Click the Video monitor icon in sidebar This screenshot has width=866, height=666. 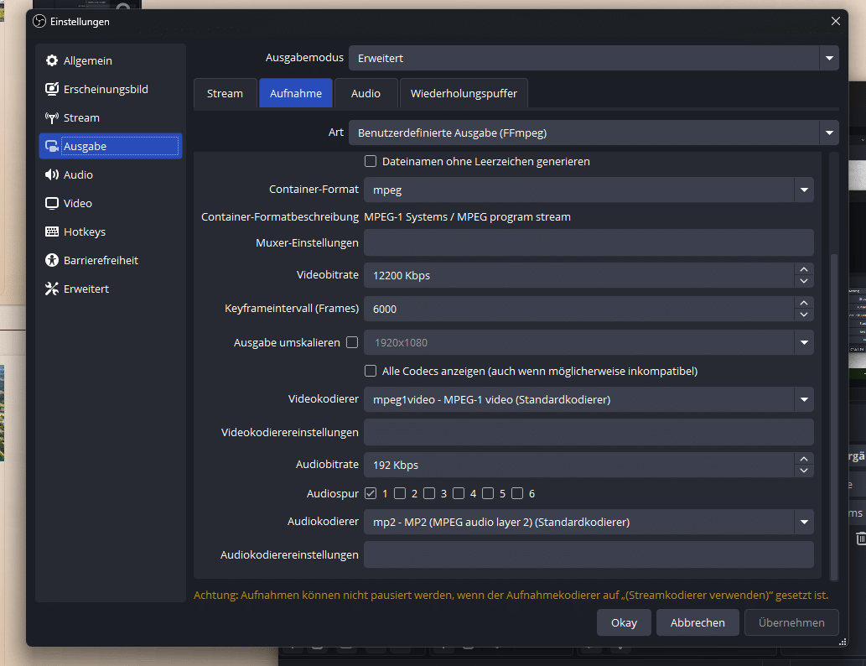(52, 204)
